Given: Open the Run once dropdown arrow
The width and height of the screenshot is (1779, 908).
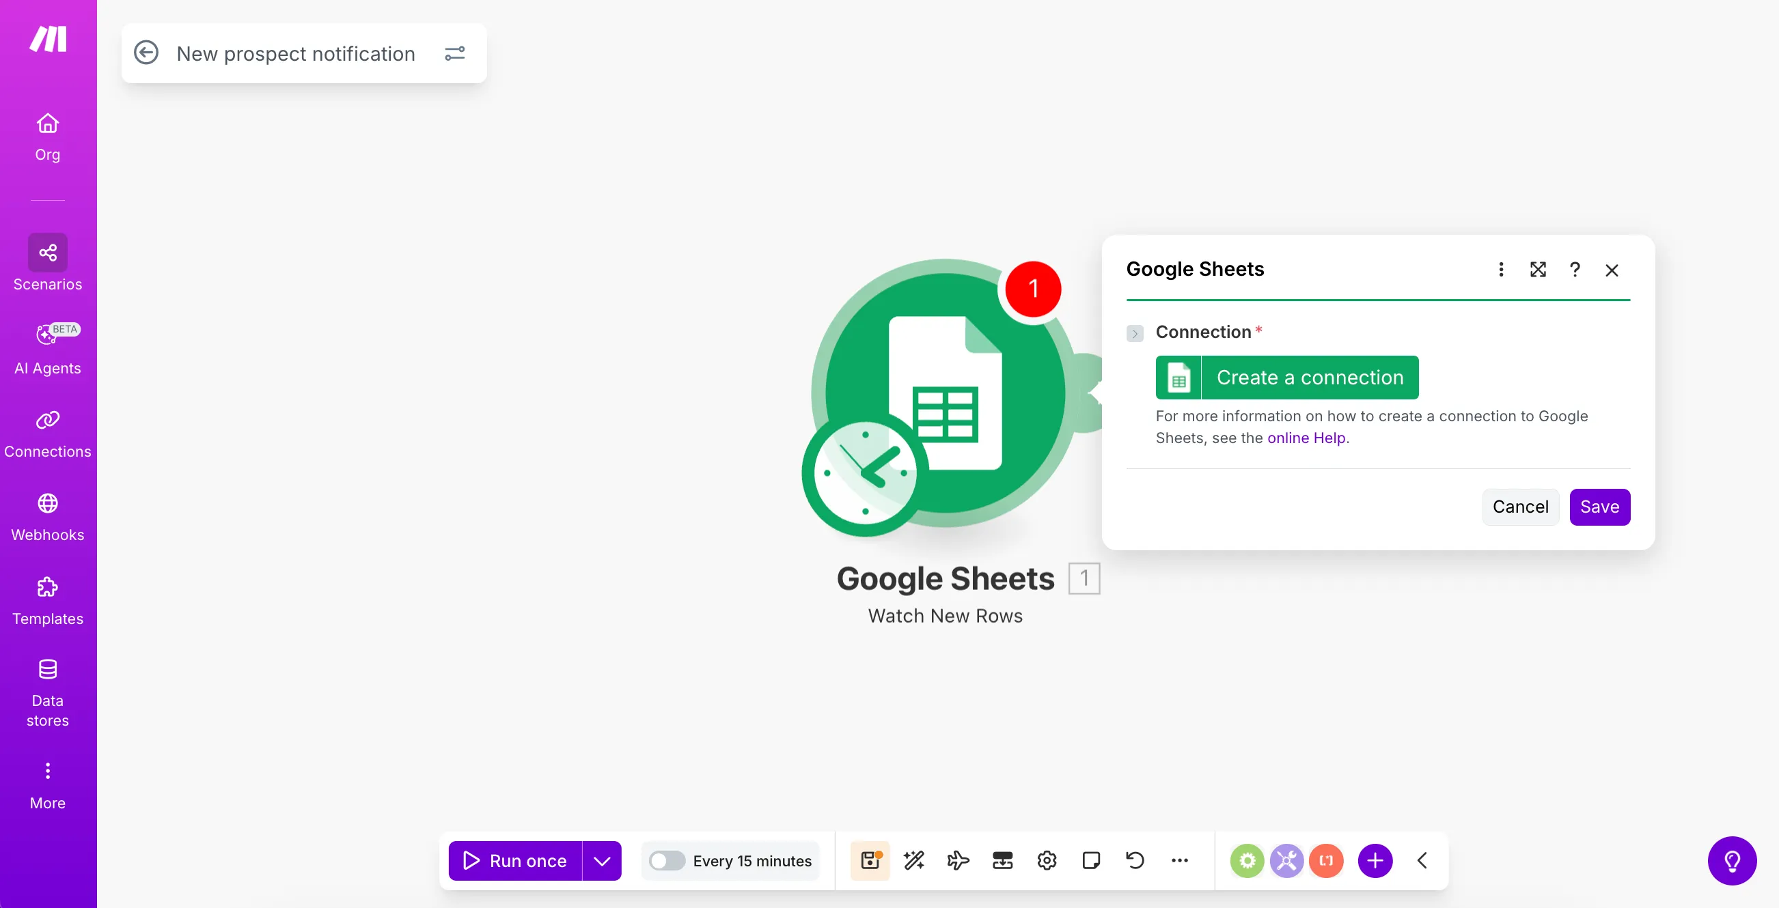Looking at the screenshot, I should 602,860.
